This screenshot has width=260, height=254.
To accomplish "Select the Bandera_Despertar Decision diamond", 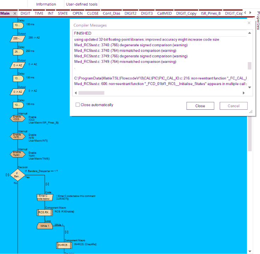I will tap(18, 175).
